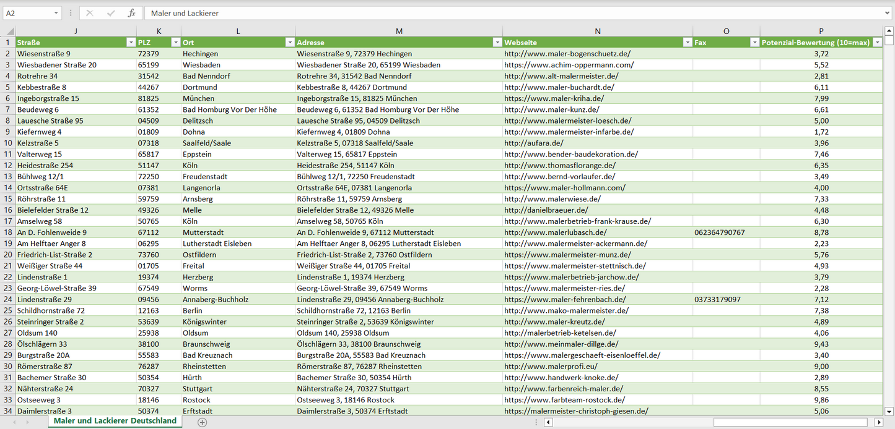Click the Select All corner triangle
The height and width of the screenshot is (429, 895).
click(9, 32)
